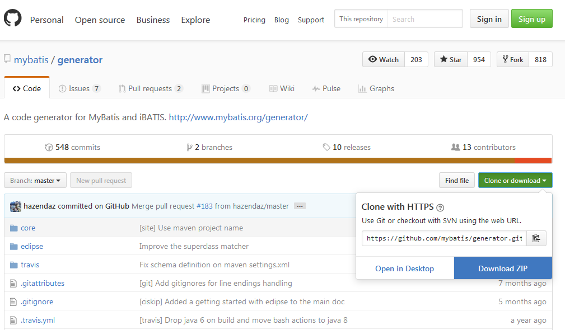Image resolution: width=565 pixels, height=330 pixels.
Task: Open the Branch: master dropdown
Action: point(35,180)
